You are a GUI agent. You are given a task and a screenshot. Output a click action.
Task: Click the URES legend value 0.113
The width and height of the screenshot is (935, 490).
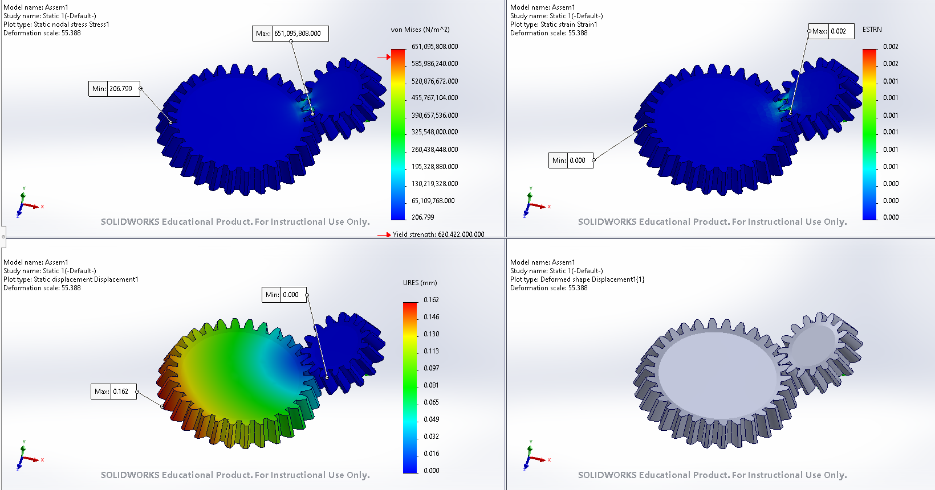(432, 351)
